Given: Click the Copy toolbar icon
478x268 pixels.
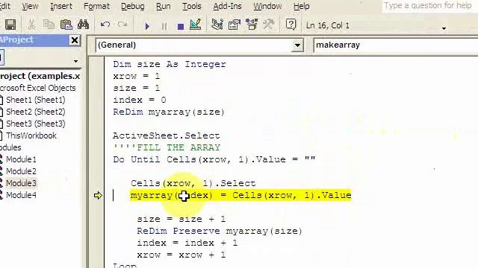Looking at the screenshot, I should (49, 25).
